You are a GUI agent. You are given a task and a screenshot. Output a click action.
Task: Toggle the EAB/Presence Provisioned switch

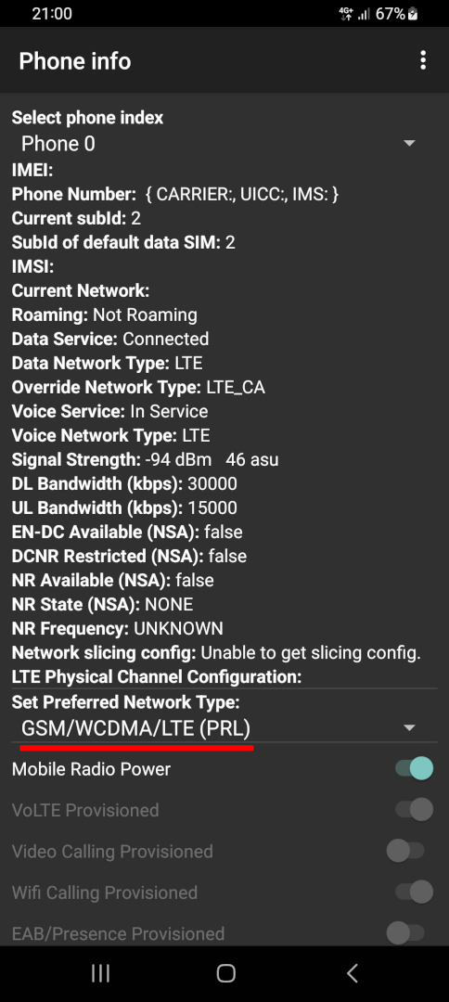click(405, 933)
